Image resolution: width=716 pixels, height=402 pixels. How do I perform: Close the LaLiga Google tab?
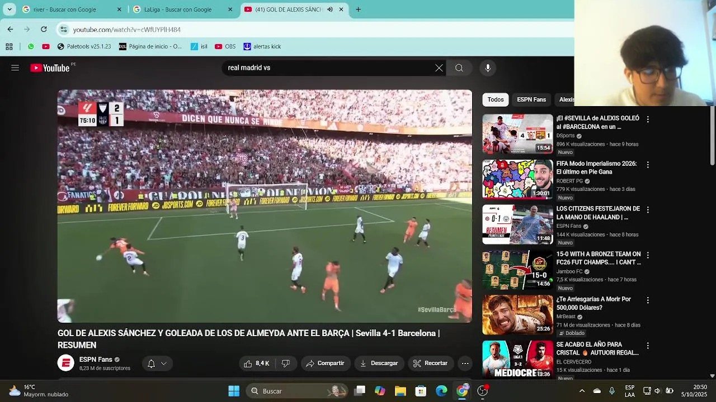click(x=230, y=9)
